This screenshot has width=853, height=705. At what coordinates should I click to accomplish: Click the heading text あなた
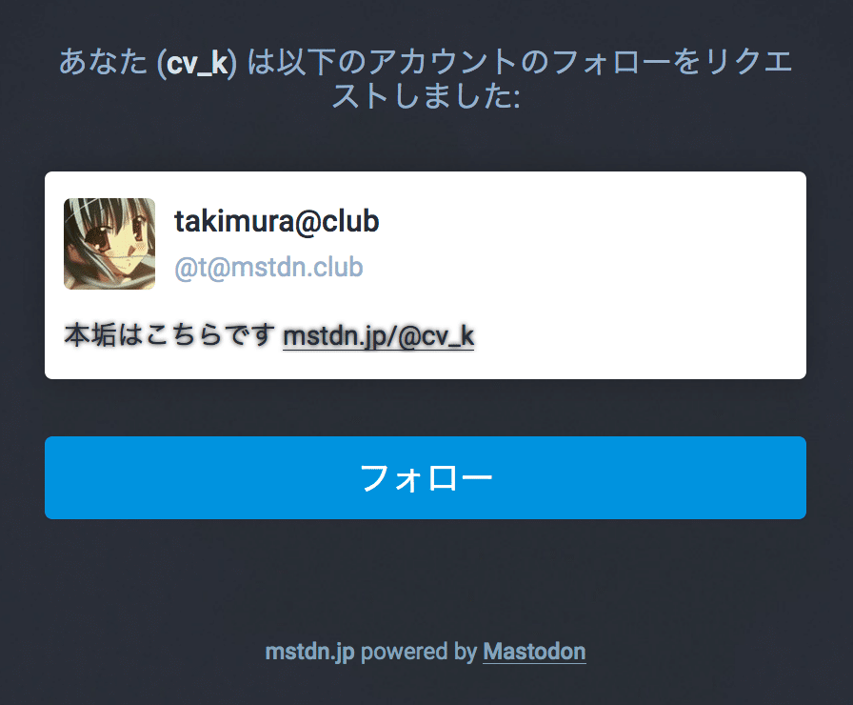point(103,62)
